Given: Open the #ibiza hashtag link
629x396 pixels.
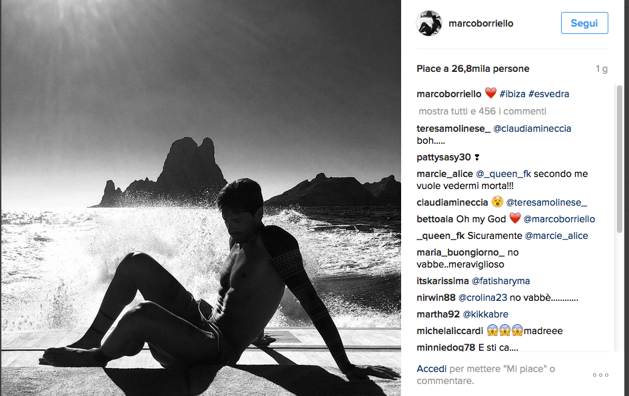Looking at the screenshot, I should click(x=512, y=94).
